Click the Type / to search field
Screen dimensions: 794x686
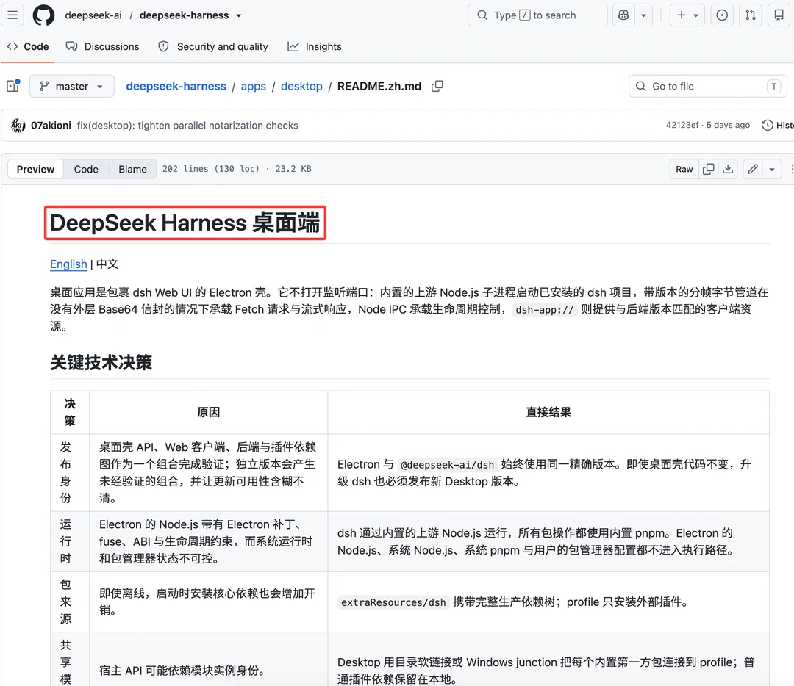537,15
